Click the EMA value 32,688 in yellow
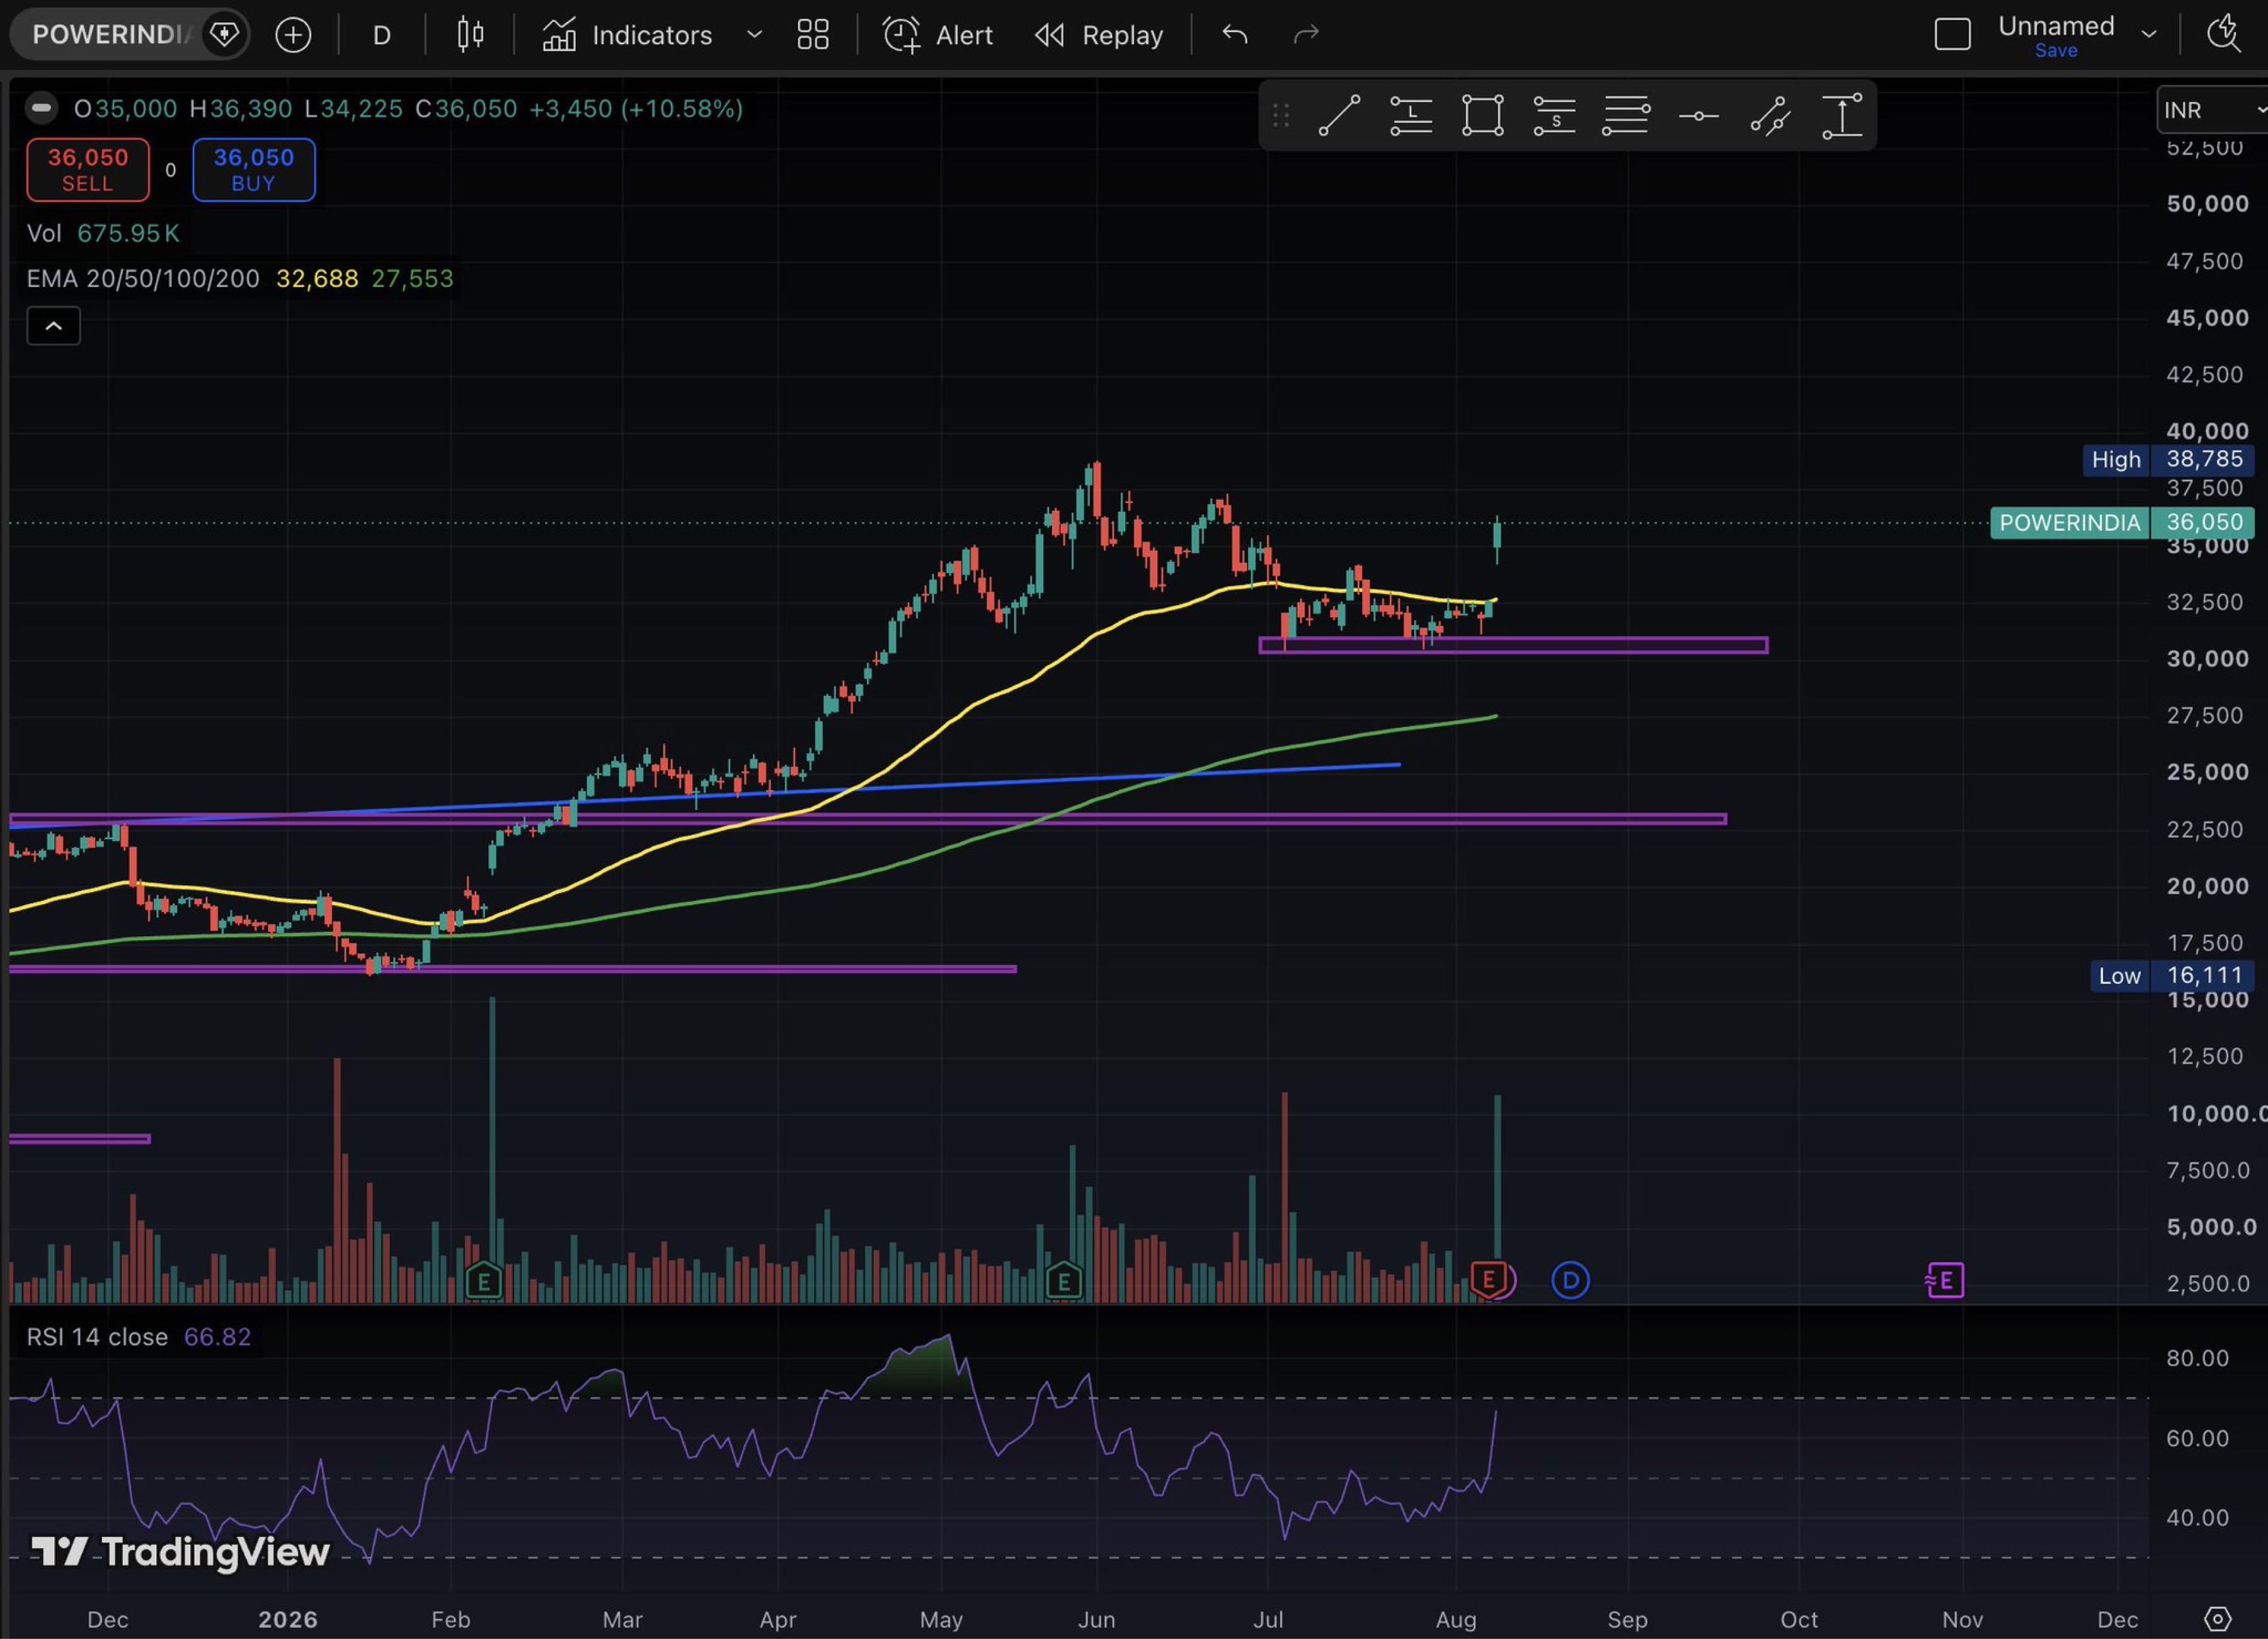Viewport: 2268px width, 1639px height. 317,278
